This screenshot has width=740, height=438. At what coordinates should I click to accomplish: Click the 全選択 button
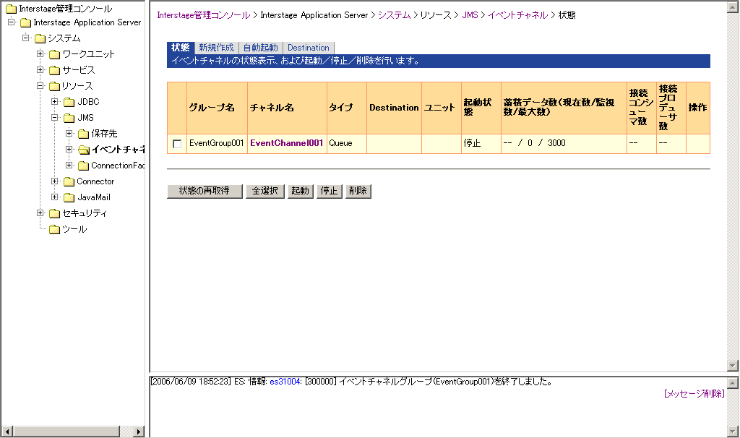click(x=264, y=191)
